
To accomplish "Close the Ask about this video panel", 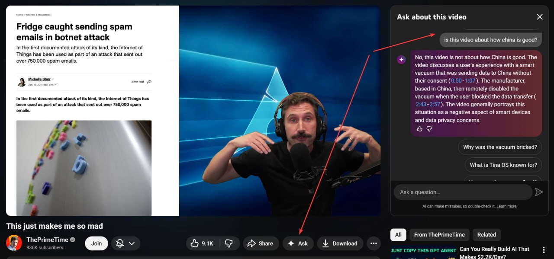I will pyautogui.click(x=539, y=17).
